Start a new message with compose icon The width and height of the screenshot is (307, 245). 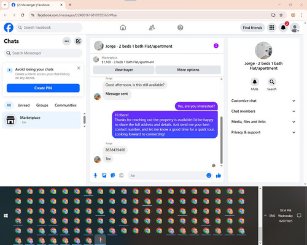click(x=78, y=41)
